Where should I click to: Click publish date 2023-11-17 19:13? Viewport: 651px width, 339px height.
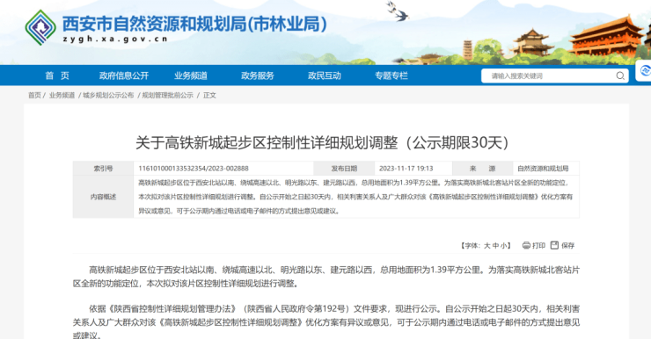406,169
